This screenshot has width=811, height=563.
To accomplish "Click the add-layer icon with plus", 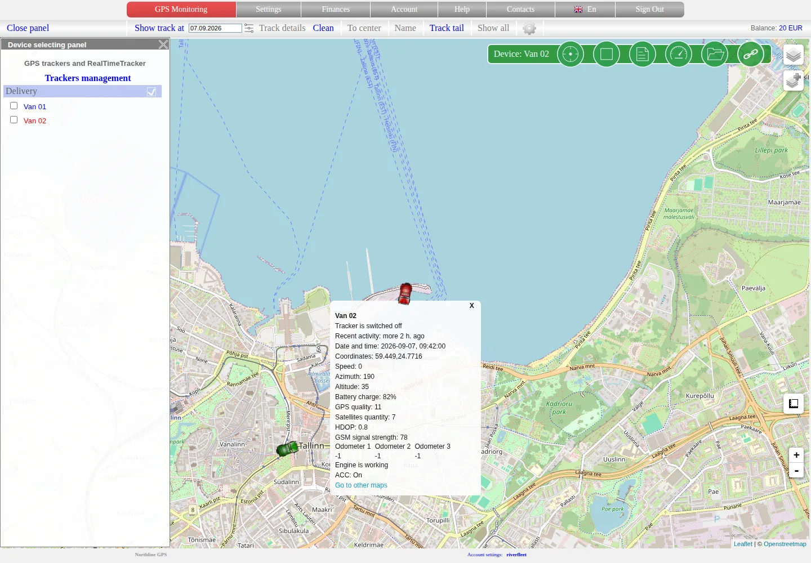I will 793,81.
